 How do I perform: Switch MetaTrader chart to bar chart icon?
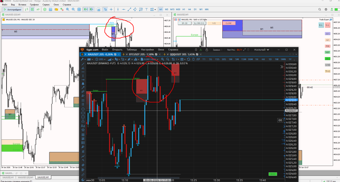coord(27,9)
